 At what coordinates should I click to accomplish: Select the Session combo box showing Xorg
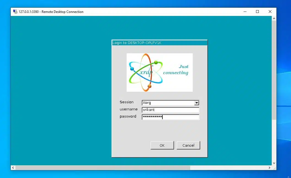168,103
